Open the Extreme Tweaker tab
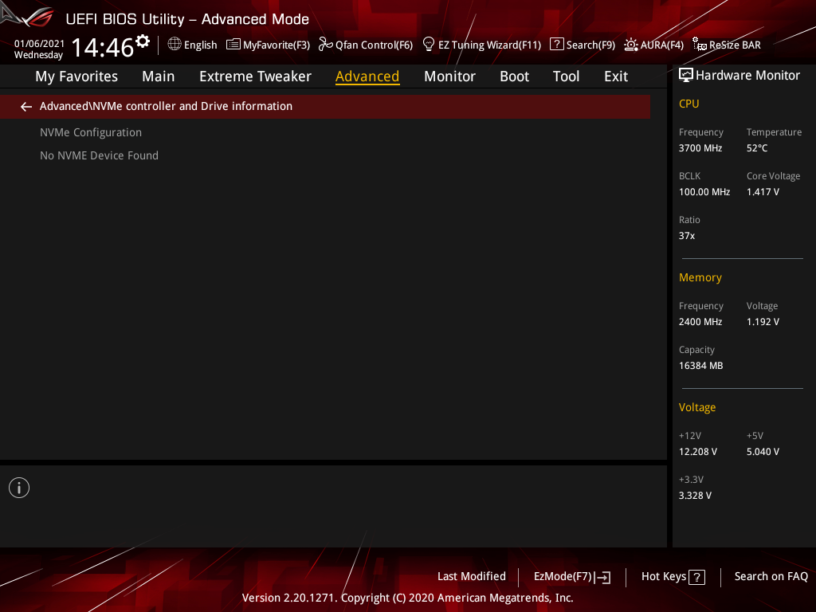Image resolution: width=816 pixels, height=612 pixels. (x=256, y=76)
